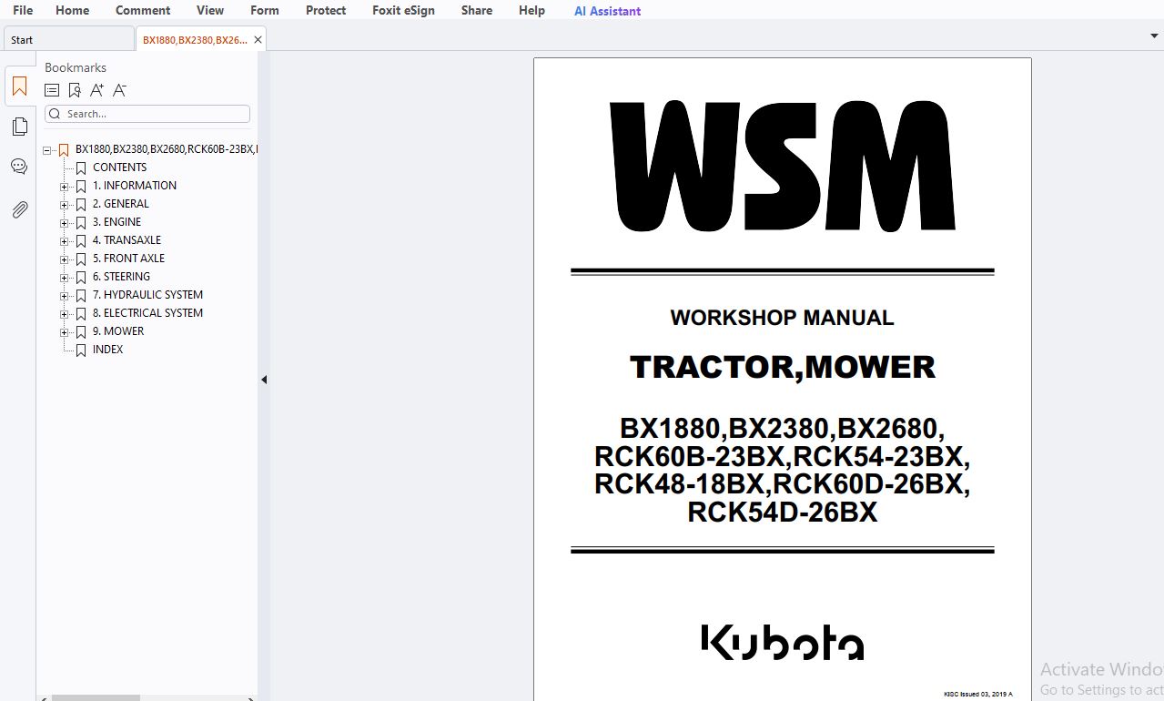1164x701 pixels.
Task: Expand the 2. GENERAL bookmark
Action: click(x=64, y=205)
